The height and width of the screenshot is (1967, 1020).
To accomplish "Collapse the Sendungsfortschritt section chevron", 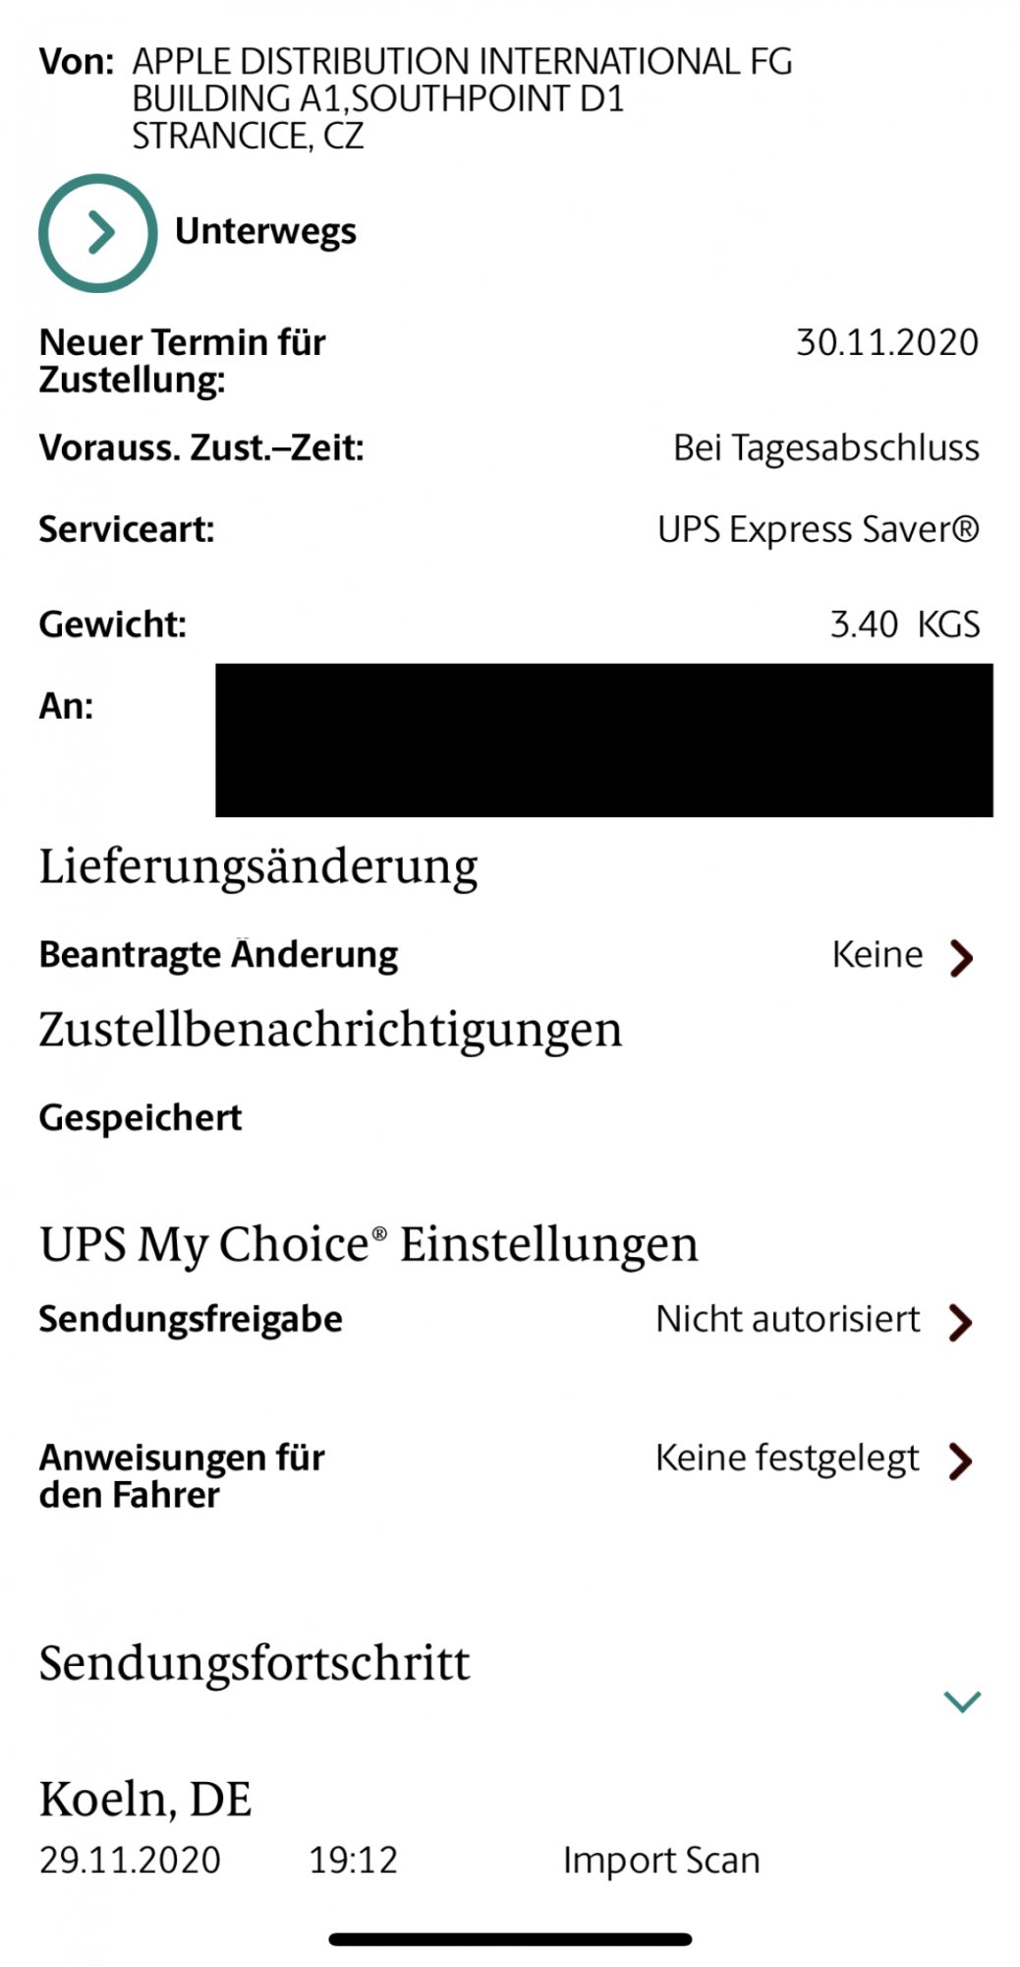I will coord(962,1701).
